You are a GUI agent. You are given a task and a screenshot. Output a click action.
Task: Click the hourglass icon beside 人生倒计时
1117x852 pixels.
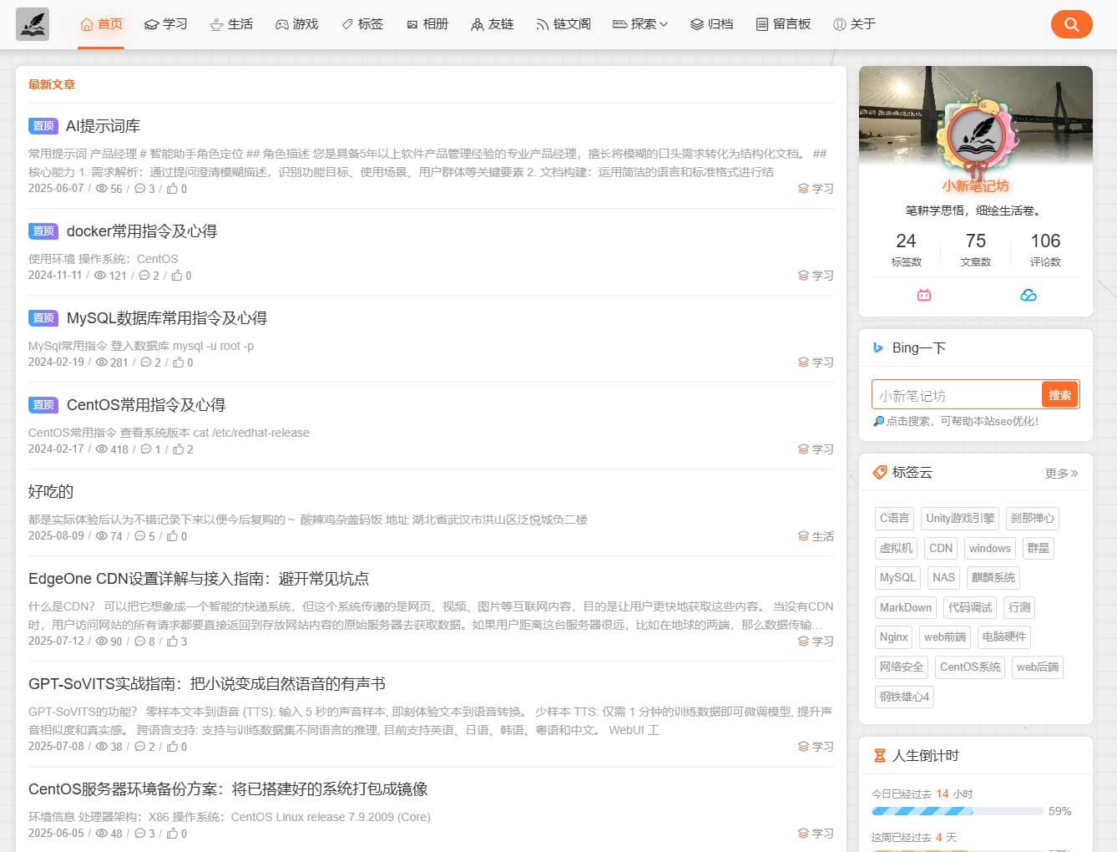tap(880, 754)
